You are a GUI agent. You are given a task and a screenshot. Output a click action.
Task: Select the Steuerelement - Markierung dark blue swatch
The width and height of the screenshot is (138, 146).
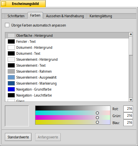tap(11, 83)
